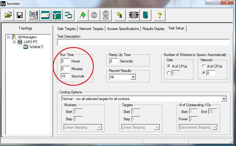Viewport: 236px width, 146px height.
Task: Click the Targets Start field
Action: click(136, 112)
